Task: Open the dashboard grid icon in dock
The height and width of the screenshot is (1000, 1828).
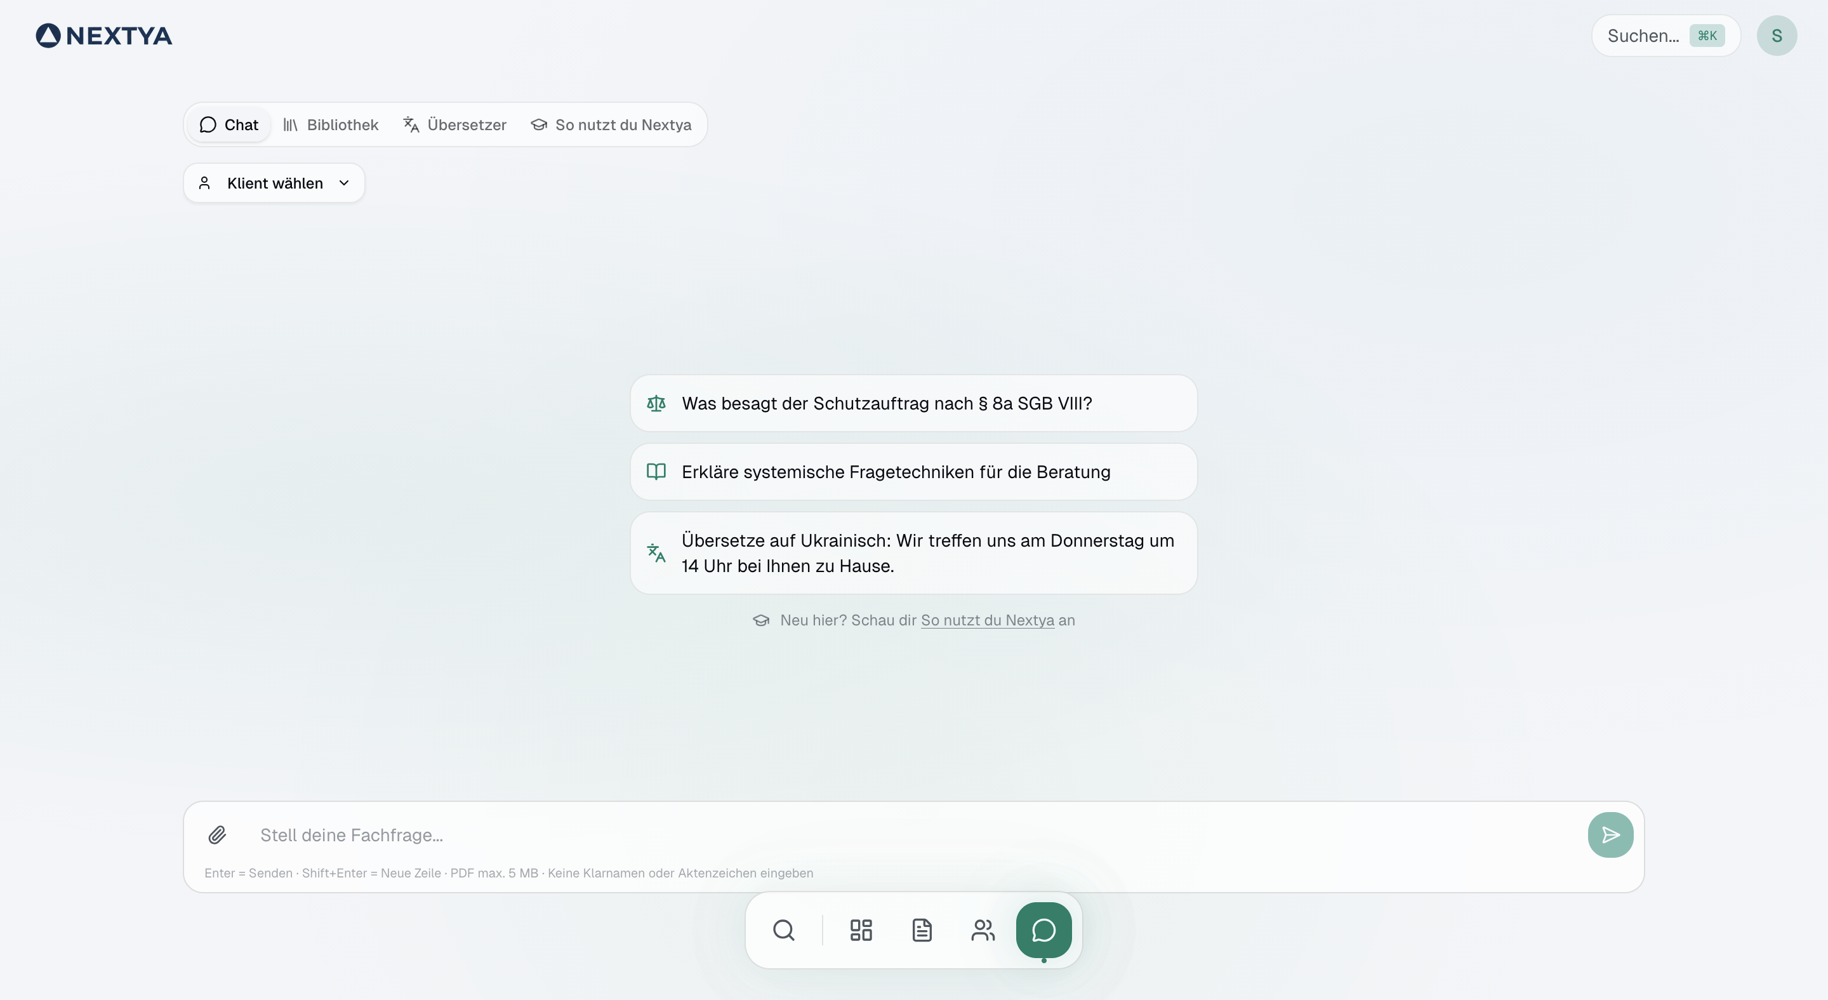Action: coord(861,930)
